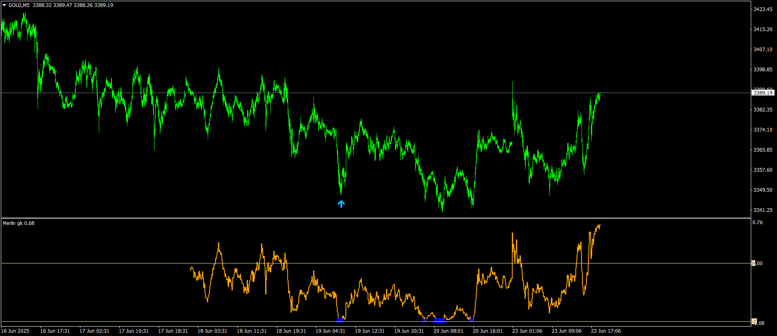Click the 3382.35 price scale label
The image size is (777, 336).
point(763,110)
